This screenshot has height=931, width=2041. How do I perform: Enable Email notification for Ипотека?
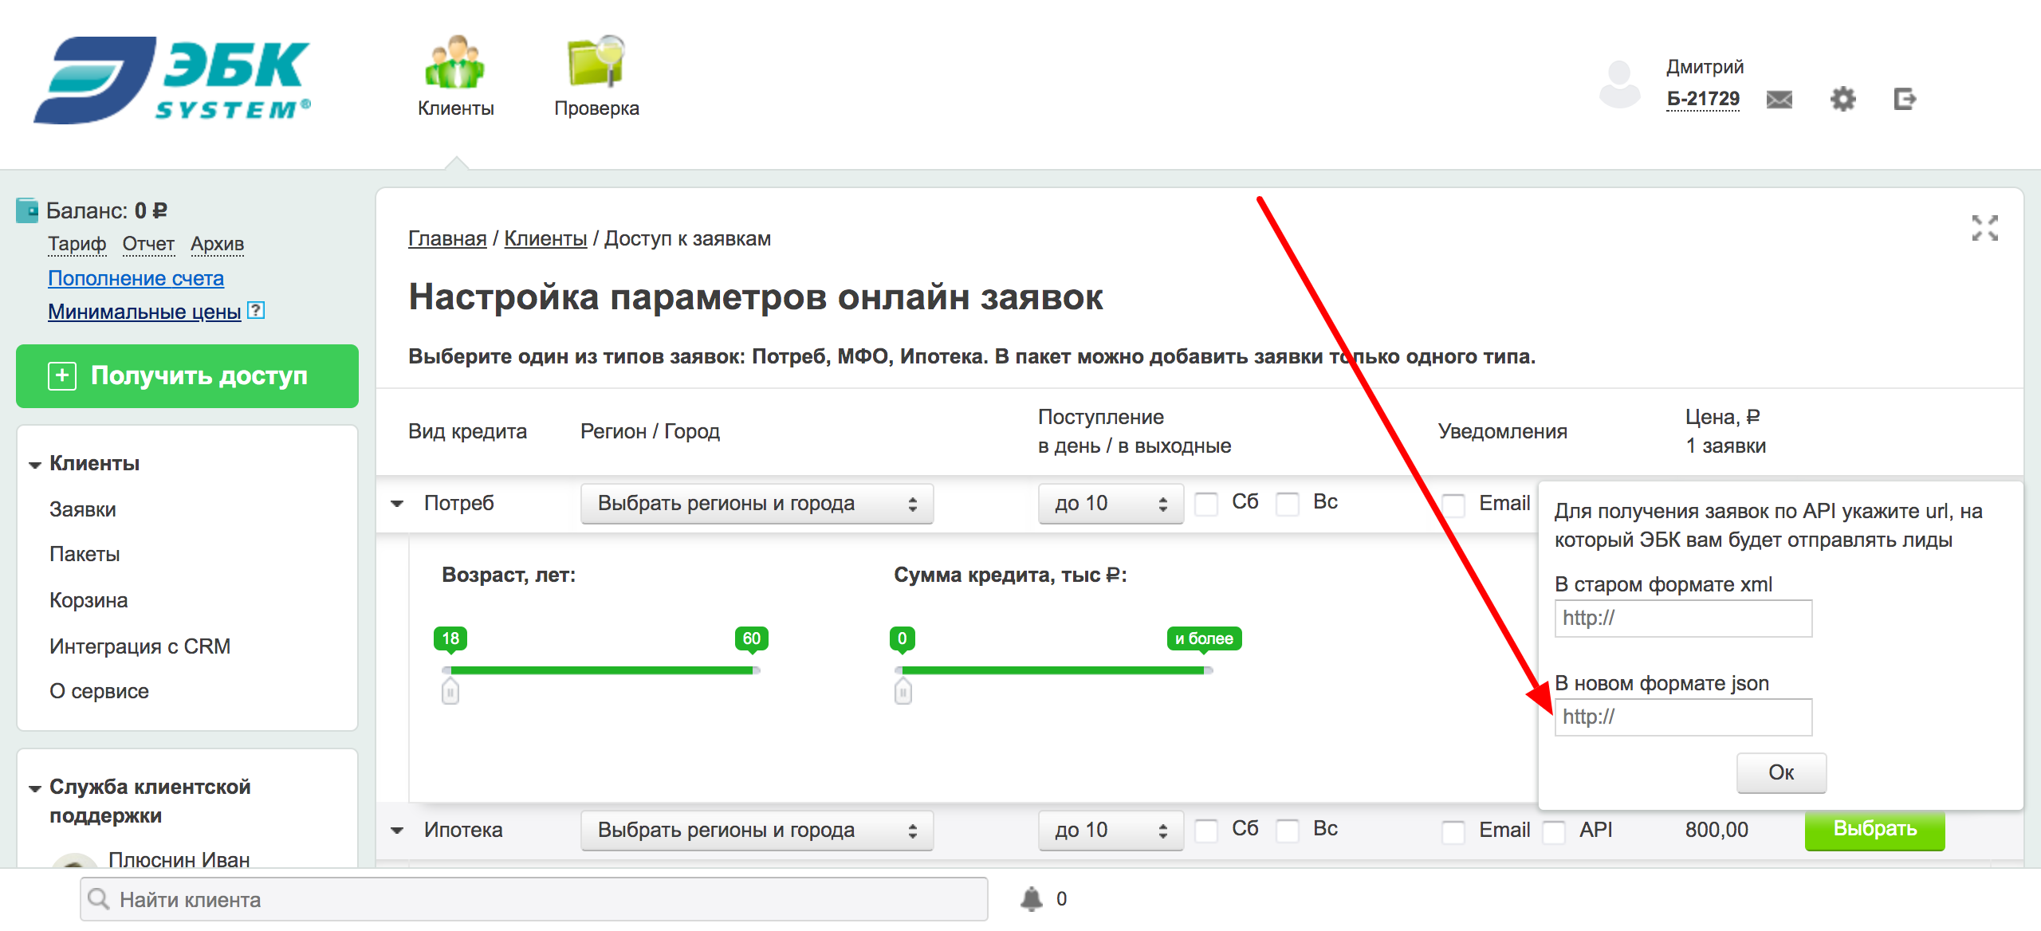[1453, 831]
